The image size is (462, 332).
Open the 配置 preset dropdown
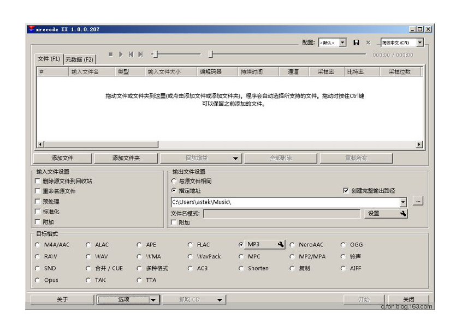click(343, 42)
